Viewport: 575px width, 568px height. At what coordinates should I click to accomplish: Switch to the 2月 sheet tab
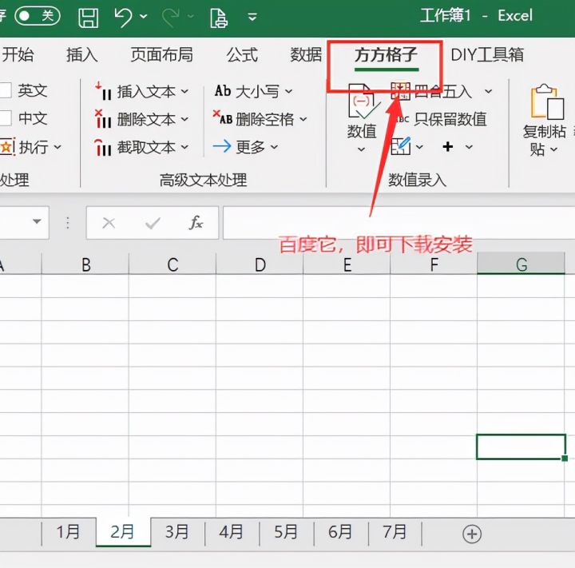tap(123, 532)
